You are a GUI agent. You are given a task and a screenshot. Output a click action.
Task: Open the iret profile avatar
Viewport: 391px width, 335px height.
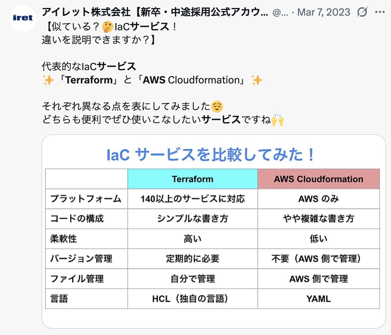point(23,18)
